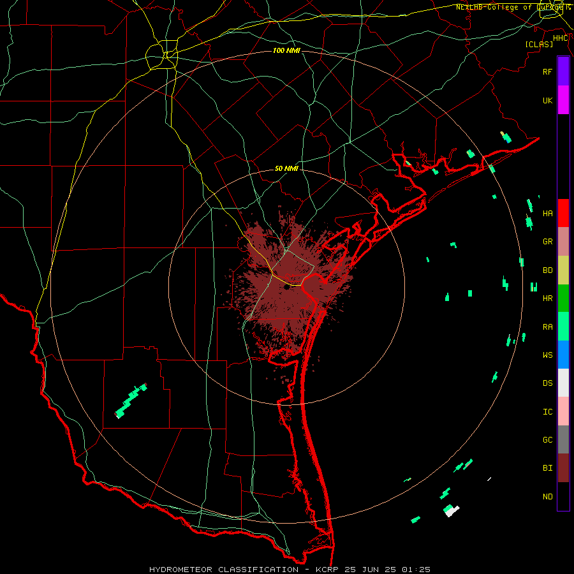Click the ND black legend swatch
The image size is (574, 574).
click(563, 496)
